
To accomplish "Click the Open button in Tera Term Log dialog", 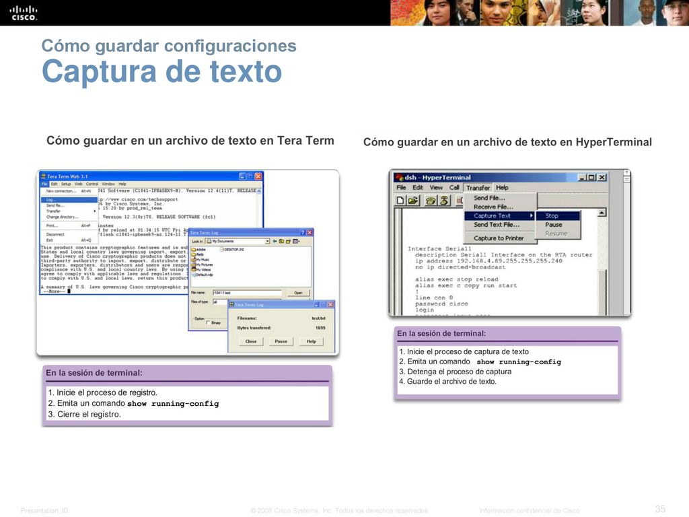I will [x=298, y=293].
